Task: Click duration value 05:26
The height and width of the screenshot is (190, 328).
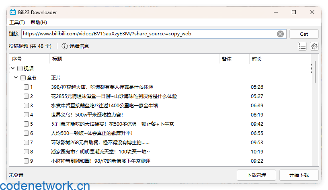Action: [257, 87]
